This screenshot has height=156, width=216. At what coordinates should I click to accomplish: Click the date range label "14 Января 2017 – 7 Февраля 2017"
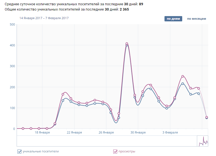(44, 18)
